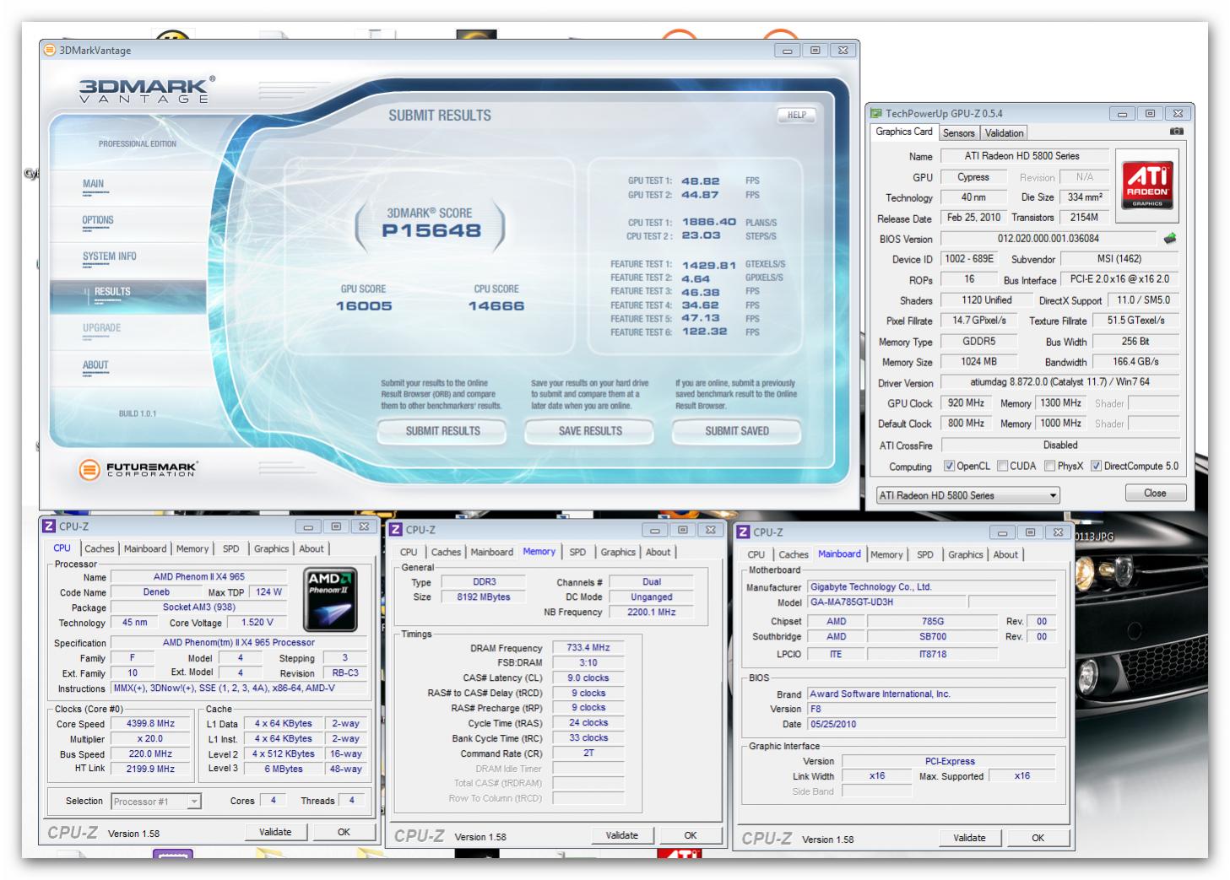The image size is (1230, 880).
Task: Open the About tab in CPU-Z Memory window
Action: [x=658, y=552]
